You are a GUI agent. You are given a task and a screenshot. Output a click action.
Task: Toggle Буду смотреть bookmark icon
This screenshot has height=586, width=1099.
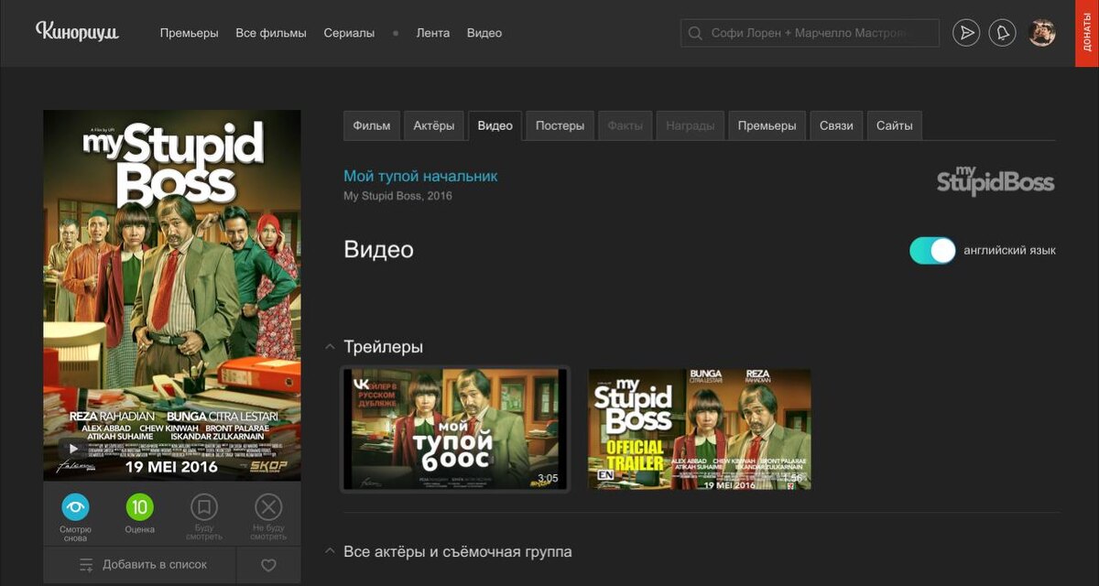click(204, 506)
